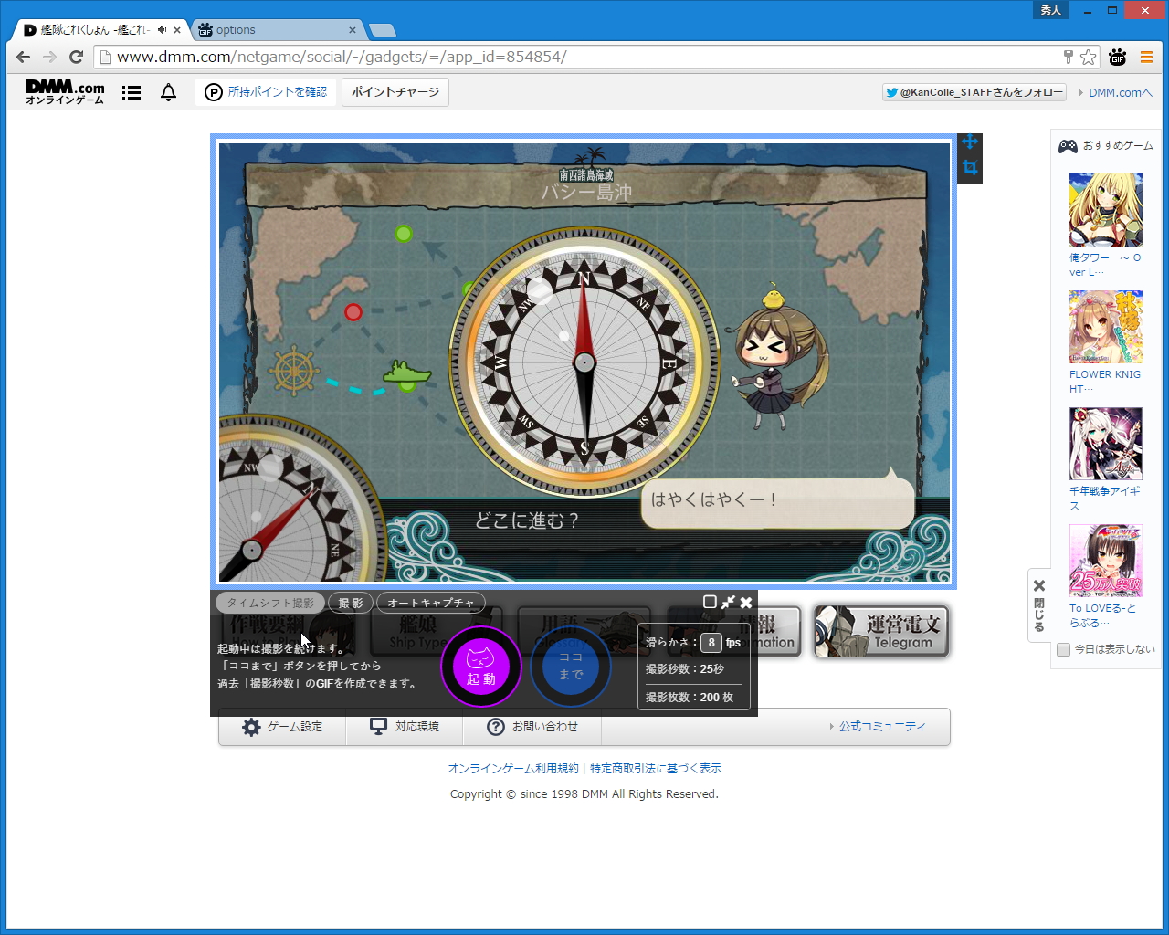Open the DMM list menu icon
Image resolution: width=1169 pixels, height=935 pixels.
[132, 92]
